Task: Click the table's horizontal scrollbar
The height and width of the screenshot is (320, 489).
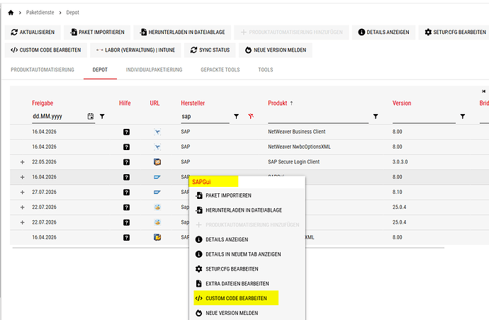Action: coord(228,248)
